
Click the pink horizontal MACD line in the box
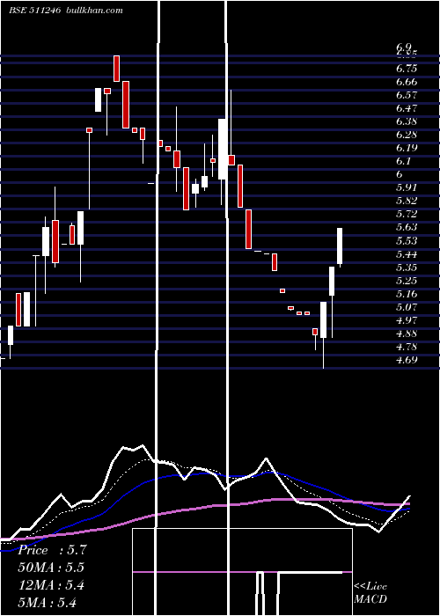pyautogui.click(x=242, y=572)
